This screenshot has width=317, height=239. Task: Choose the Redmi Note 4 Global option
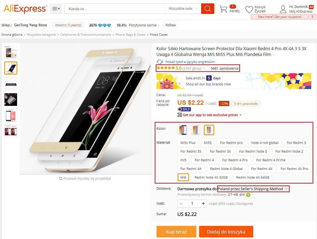click(226, 169)
